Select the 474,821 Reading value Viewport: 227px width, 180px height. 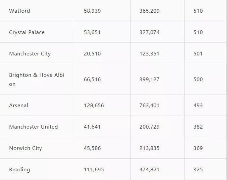(x=150, y=169)
